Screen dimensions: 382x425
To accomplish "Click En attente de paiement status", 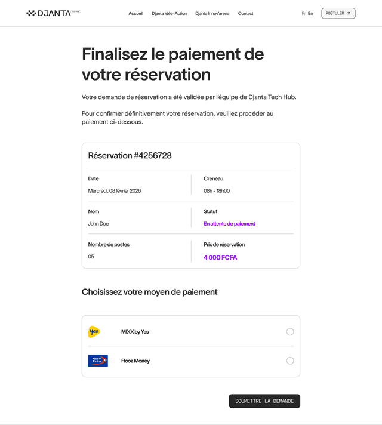I will [229, 224].
